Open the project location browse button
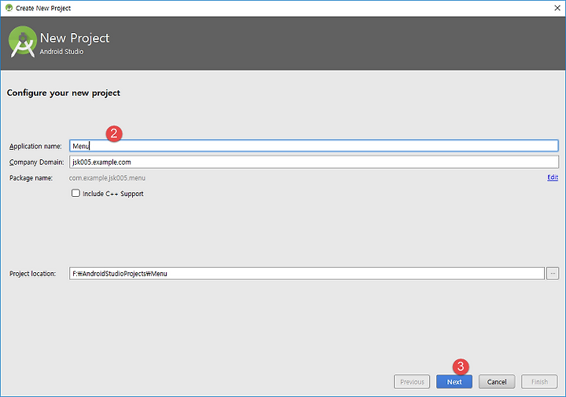This screenshot has width=566, height=397. (x=553, y=274)
